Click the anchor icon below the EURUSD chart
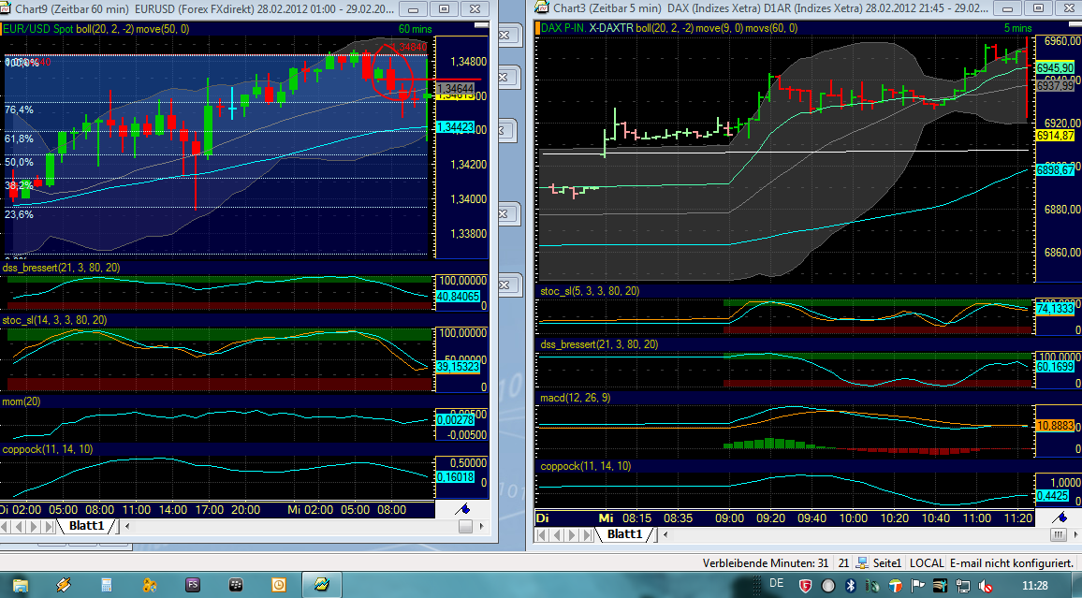This screenshot has height=598, width=1082. coord(463,510)
